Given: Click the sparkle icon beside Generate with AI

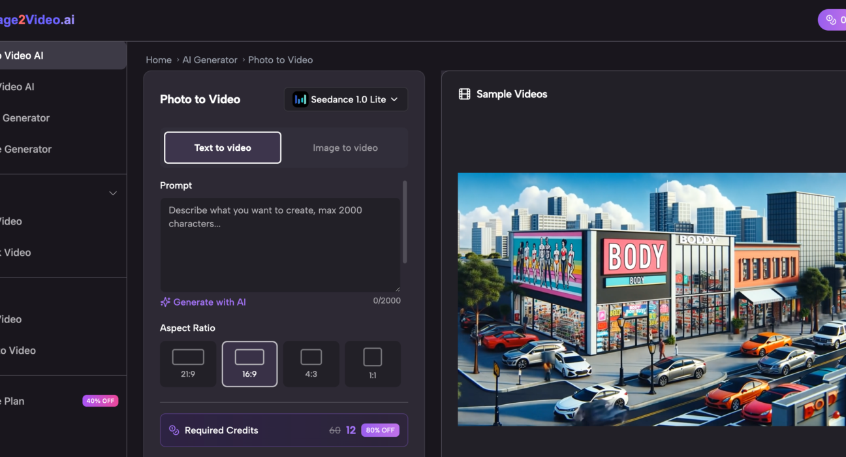Looking at the screenshot, I should pyautogui.click(x=164, y=302).
